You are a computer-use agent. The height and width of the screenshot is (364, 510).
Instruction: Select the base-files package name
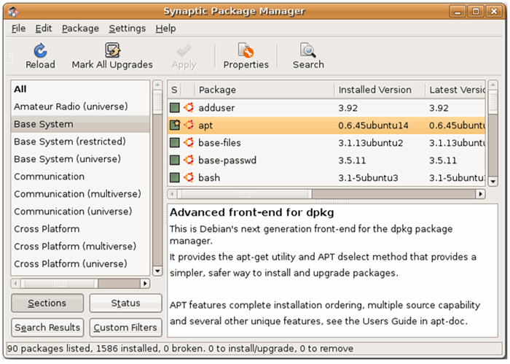[219, 142]
